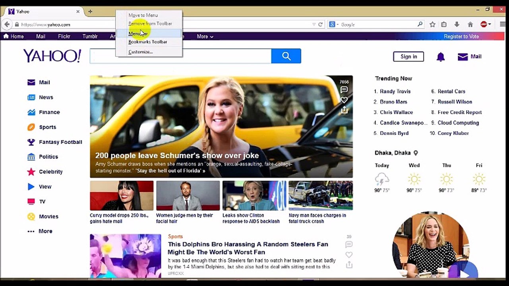Click the Politics building icon

(x=31, y=157)
